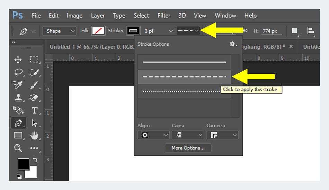Select the Lasso tool

click(x=18, y=72)
